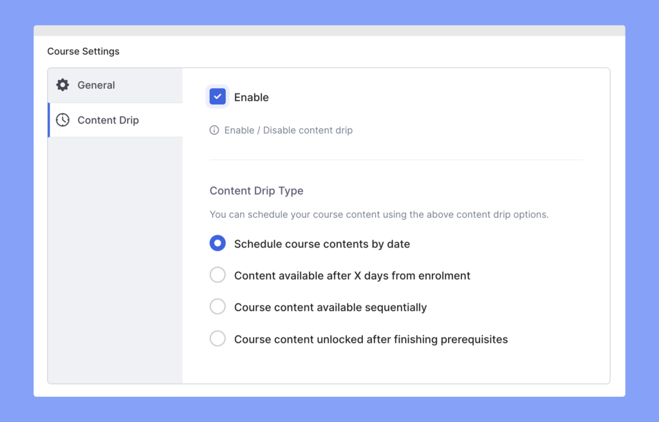Click the info icon next to content drip hint
The image size is (659, 422).
(213, 130)
